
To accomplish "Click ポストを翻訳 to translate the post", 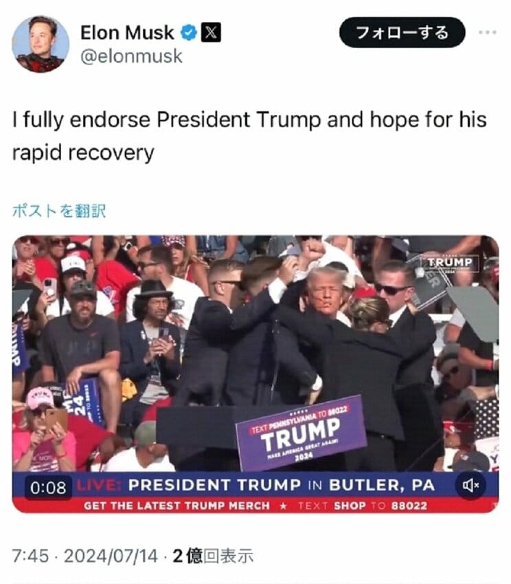I will point(59,210).
